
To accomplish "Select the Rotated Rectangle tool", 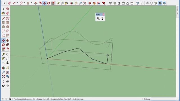I will [x=8, y=22].
